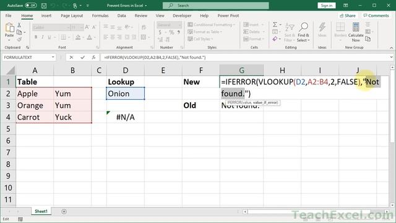396x223 pixels.
Task: Open the Name Box dropdown arrow
Action: point(53,58)
